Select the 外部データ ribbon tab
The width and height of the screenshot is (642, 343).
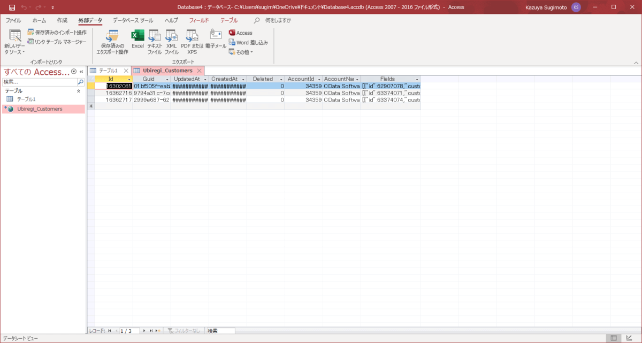90,20
